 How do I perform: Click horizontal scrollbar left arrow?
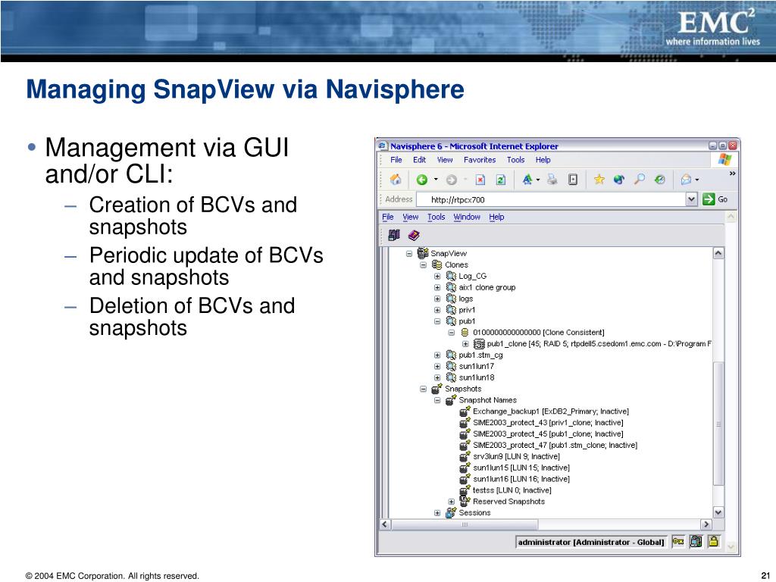click(385, 524)
